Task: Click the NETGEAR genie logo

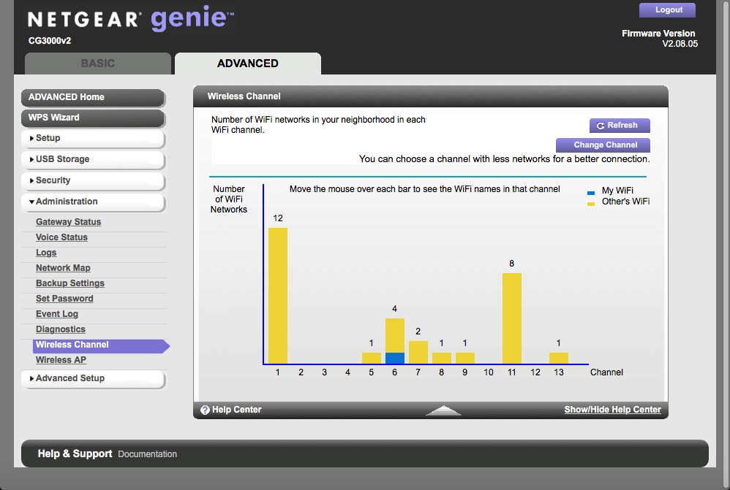Action: pyautogui.click(x=133, y=20)
